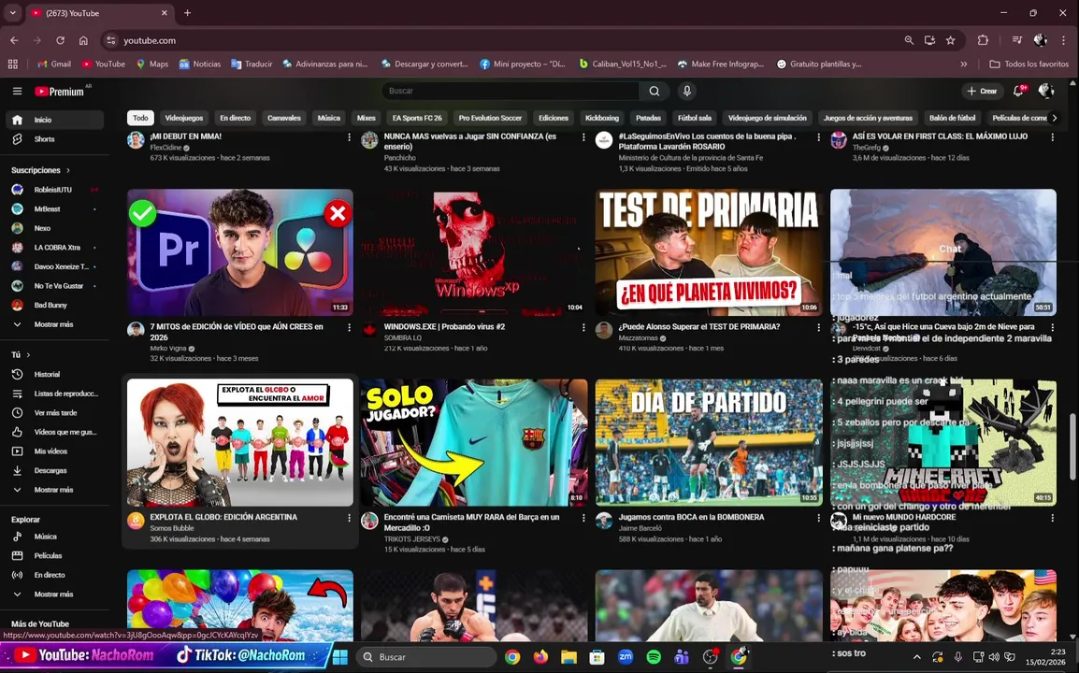This screenshot has width=1079, height=673.
Task: Expand Mostrar más under Suscripciones
Action: 55,324
